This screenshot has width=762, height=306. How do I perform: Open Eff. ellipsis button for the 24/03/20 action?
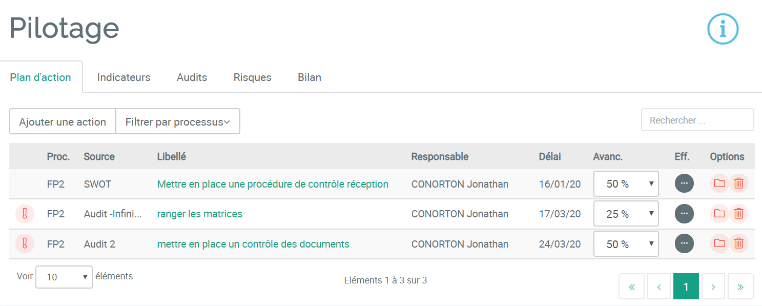(684, 244)
